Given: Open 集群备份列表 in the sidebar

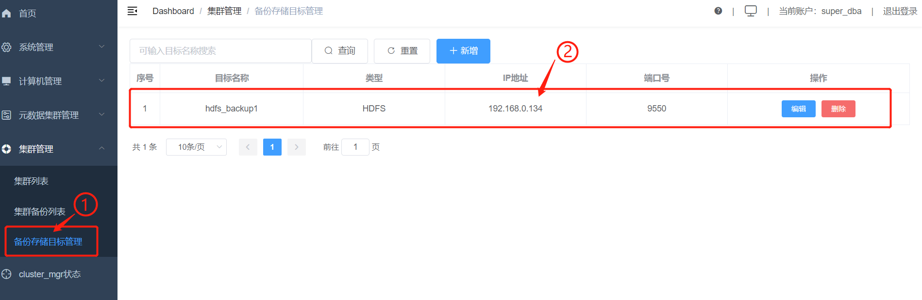Looking at the screenshot, I should click(40, 212).
